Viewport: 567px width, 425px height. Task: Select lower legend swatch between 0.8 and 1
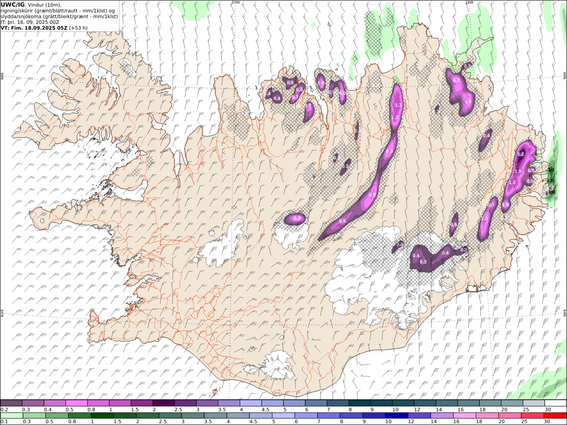point(80,415)
